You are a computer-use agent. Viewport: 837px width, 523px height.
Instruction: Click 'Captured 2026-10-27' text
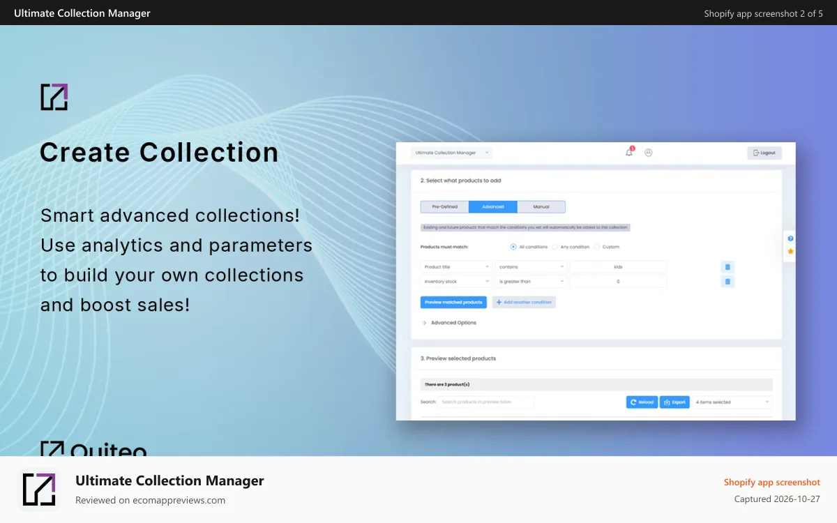click(777, 499)
